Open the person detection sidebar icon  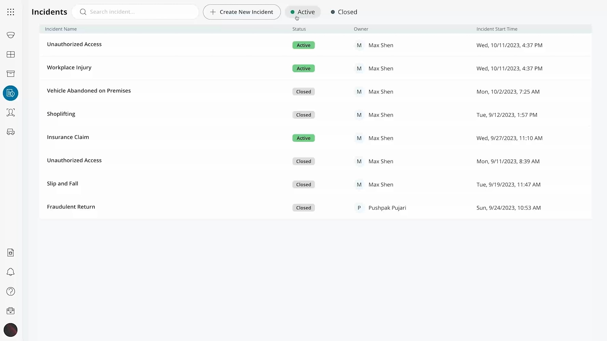coord(11,112)
